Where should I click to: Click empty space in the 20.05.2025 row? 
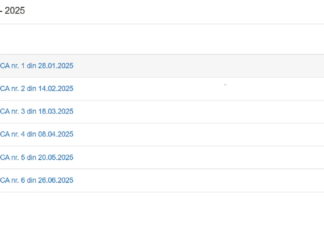189,157
